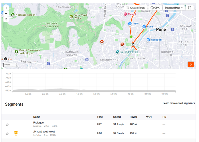Click the Vetal Tekdi peak marker
Viewport: 199px width, 142px height.
coord(71,17)
